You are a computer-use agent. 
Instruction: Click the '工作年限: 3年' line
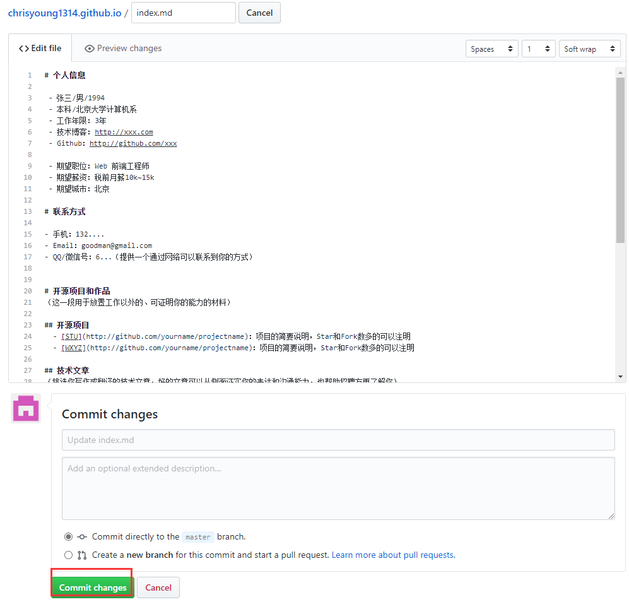coord(78,121)
